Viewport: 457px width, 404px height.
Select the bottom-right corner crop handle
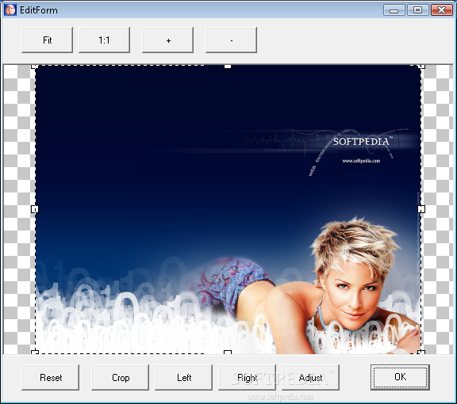(421, 353)
